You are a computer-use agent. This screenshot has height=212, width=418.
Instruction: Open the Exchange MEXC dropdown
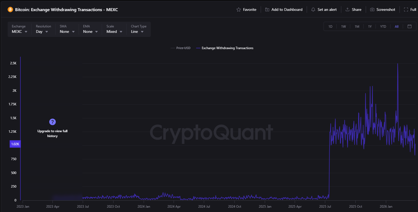(20, 29)
